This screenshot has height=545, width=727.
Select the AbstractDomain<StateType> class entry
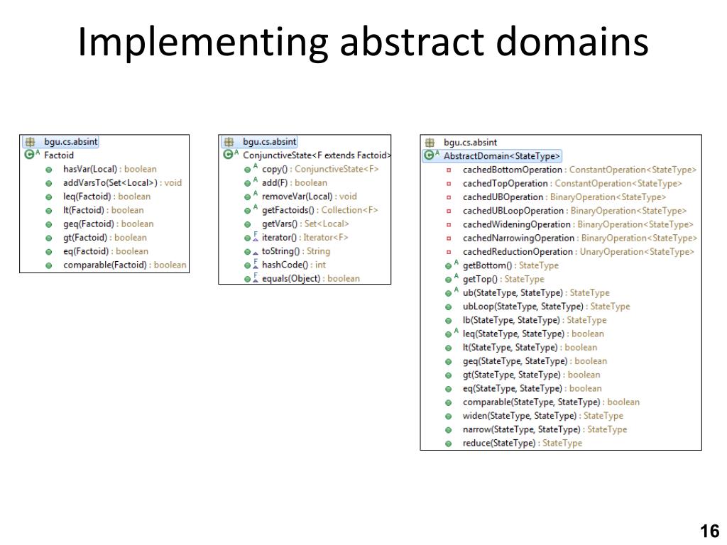(502, 156)
